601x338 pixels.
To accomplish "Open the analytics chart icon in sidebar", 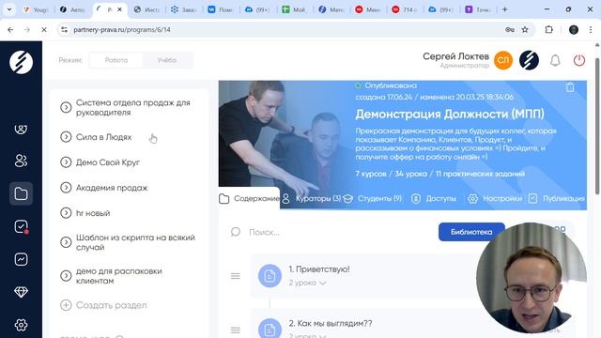I will 21,259.
